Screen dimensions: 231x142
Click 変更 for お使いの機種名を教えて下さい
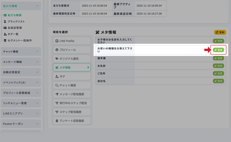tap(218, 50)
